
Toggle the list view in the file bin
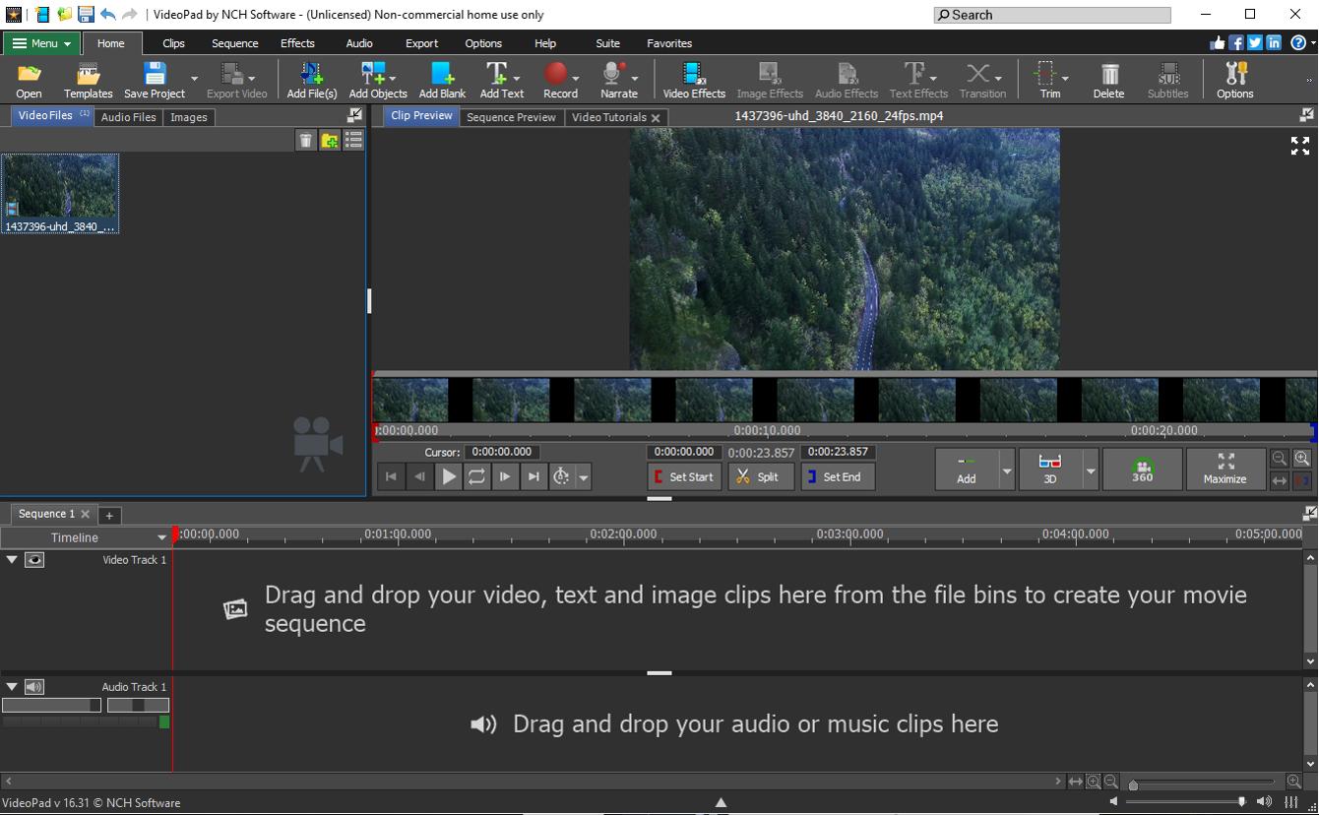(x=353, y=140)
